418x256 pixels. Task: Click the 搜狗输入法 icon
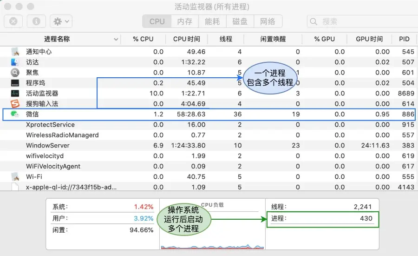click(x=15, y=104)
